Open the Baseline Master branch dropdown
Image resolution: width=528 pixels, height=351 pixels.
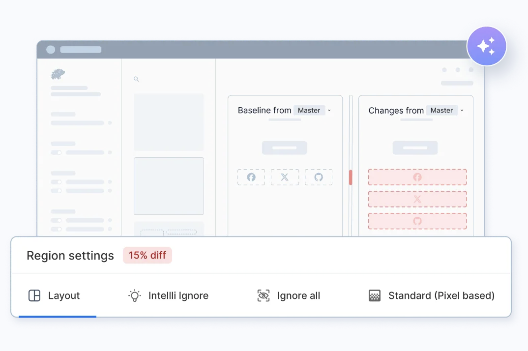[x=313, y=111]
